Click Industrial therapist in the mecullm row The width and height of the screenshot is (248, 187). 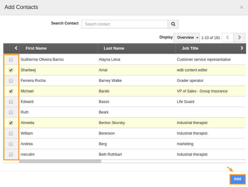[192, 154]
